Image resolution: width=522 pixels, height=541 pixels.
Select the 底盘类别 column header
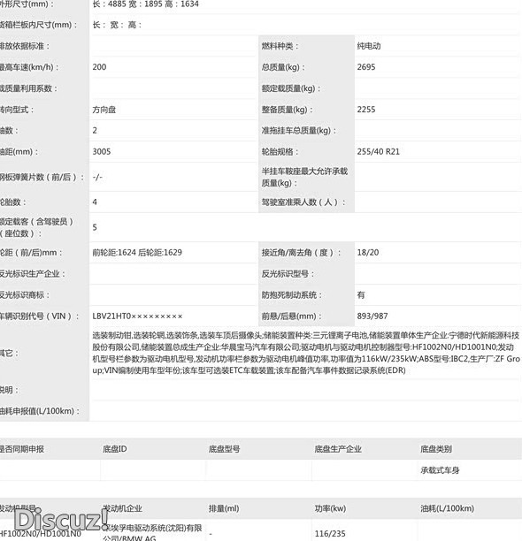point(435,449)
